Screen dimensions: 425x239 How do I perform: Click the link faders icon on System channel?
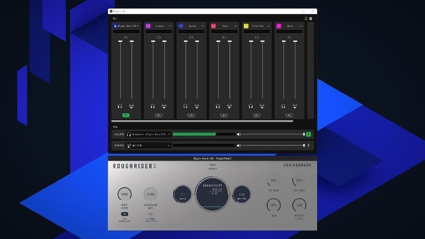tap(191, 37)
